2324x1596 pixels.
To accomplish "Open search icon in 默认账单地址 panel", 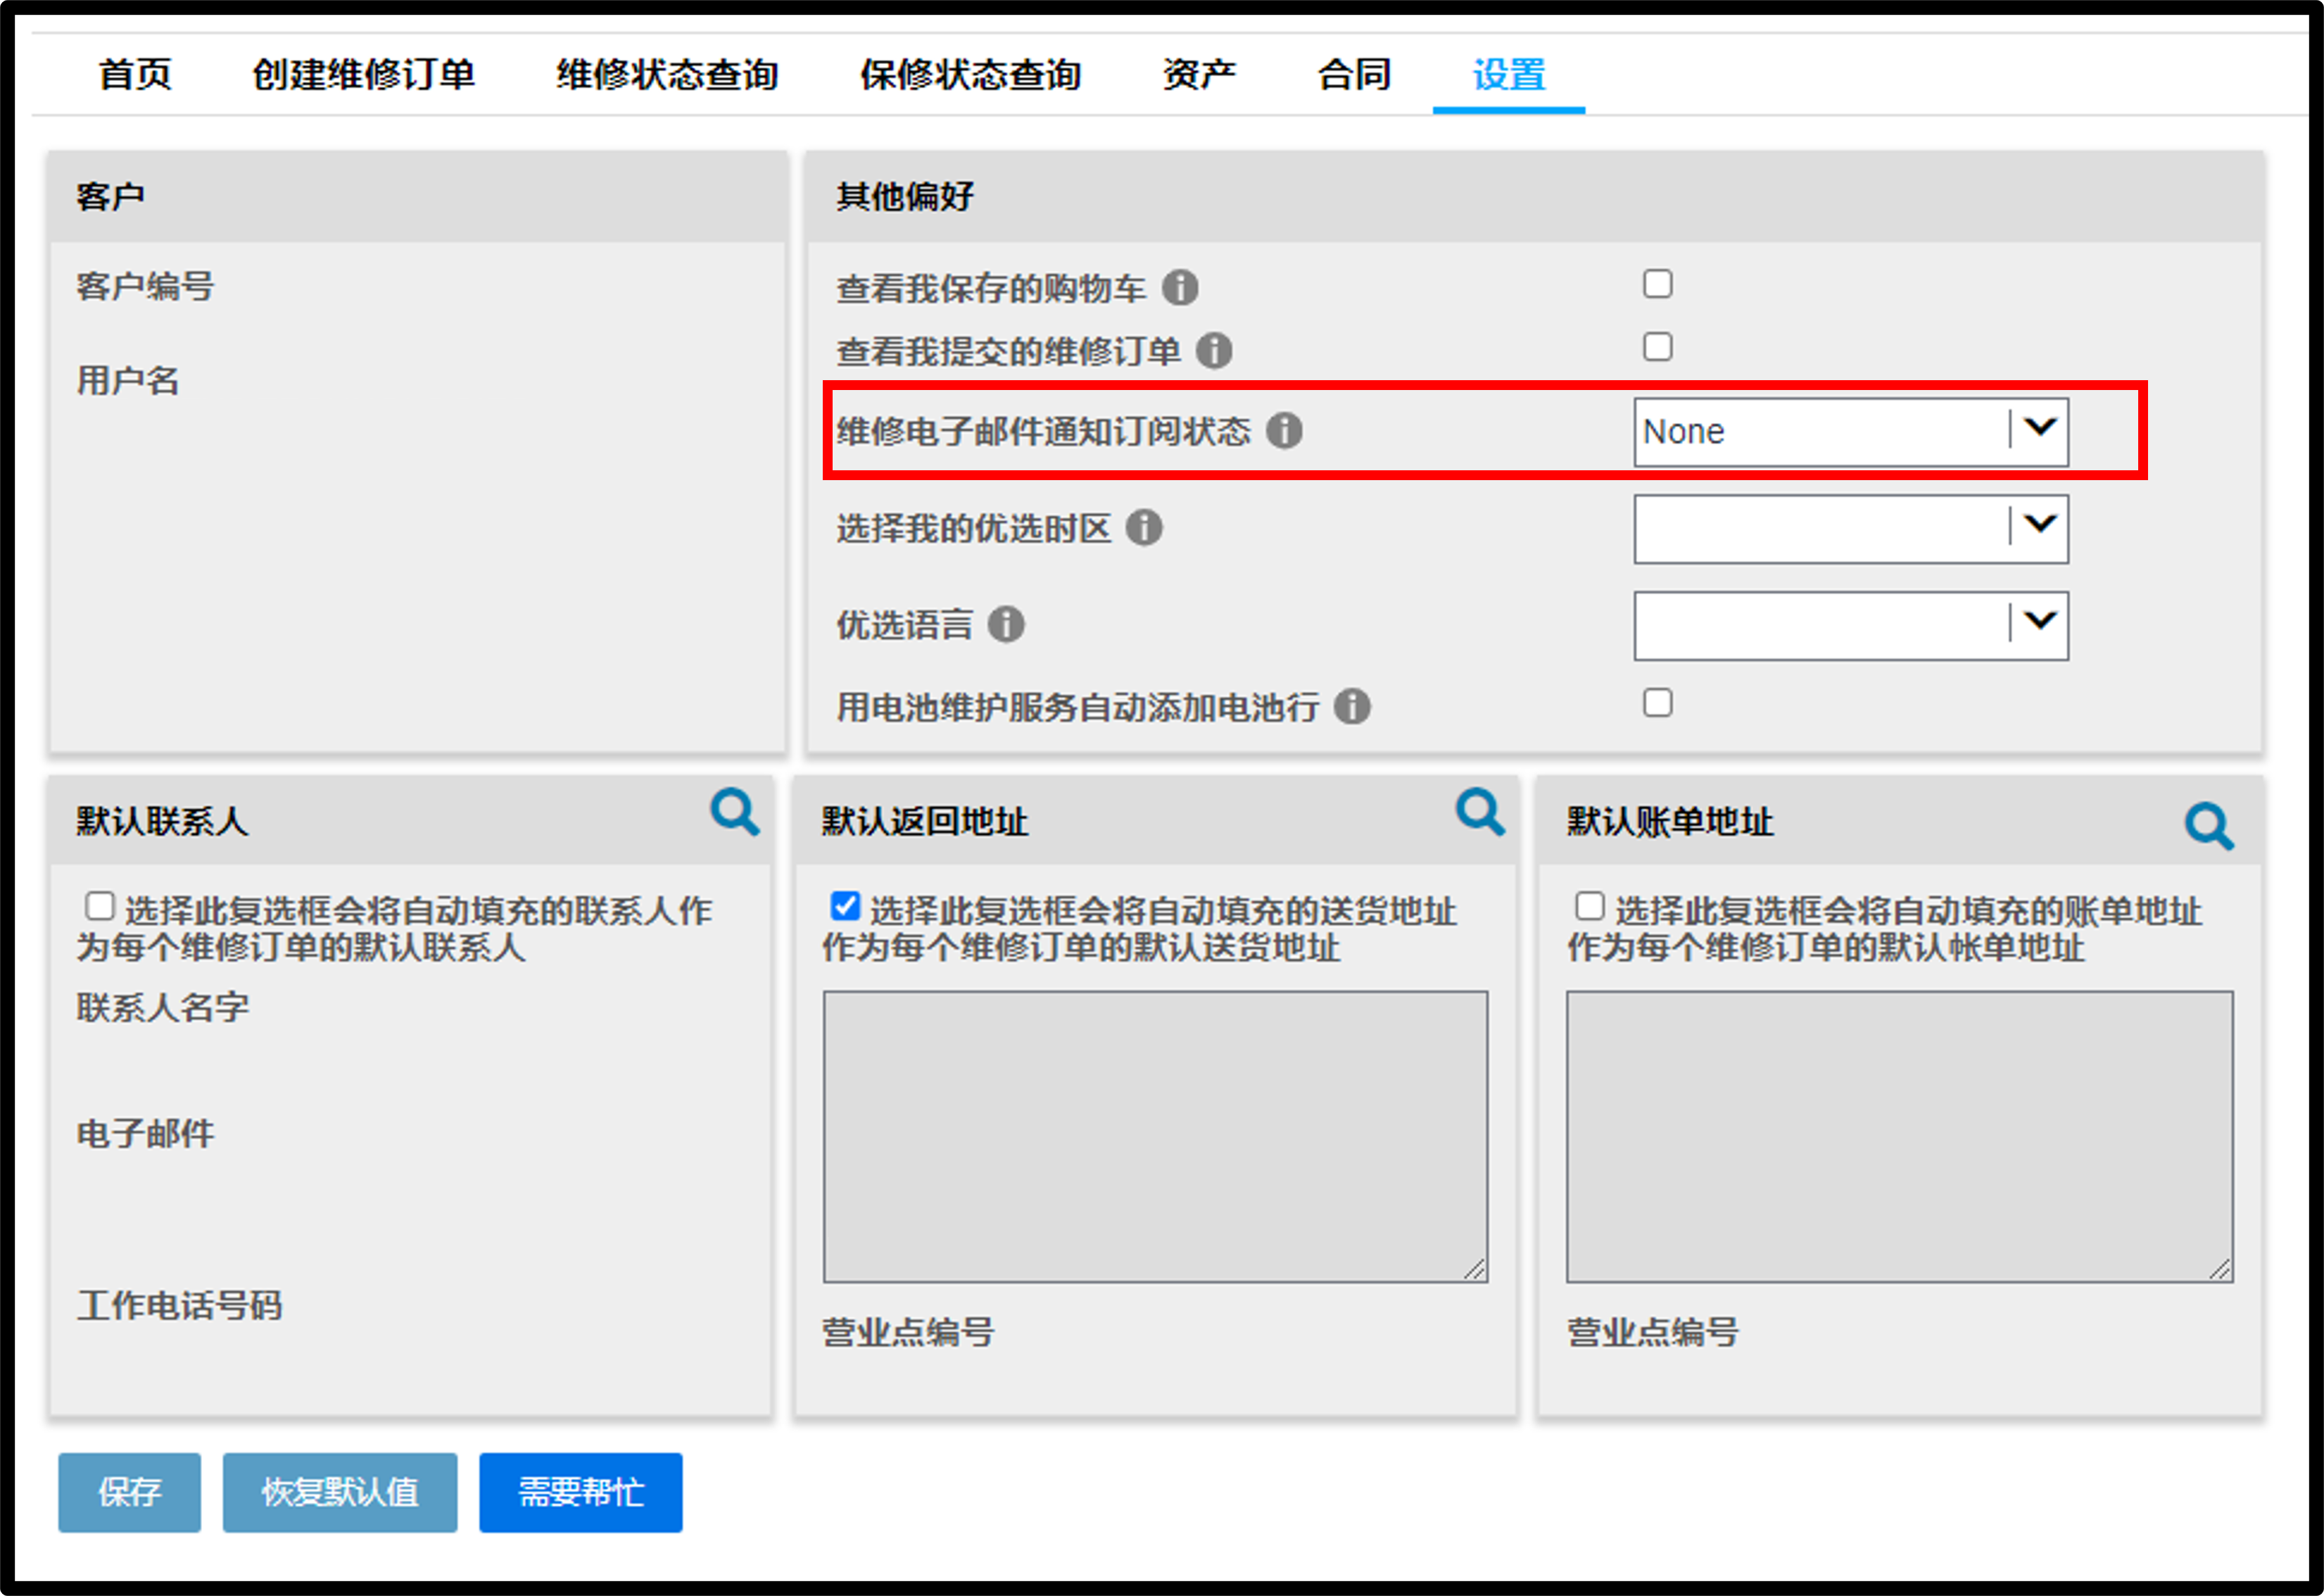I will (x=2209, y=826).
